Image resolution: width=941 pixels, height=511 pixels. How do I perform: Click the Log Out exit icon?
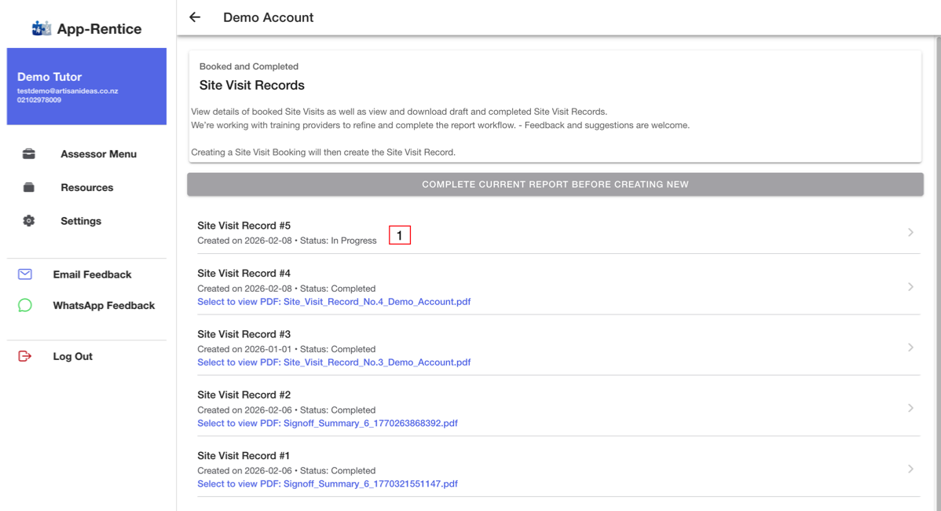pyautogui.click(x=24, y=356)
